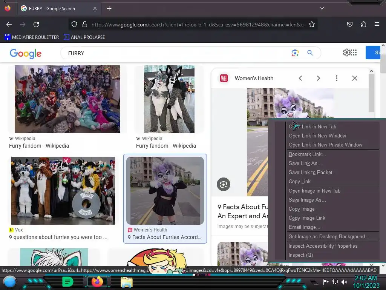
Task: Bookmark this page with the star icon
Action: pos(312,25)
